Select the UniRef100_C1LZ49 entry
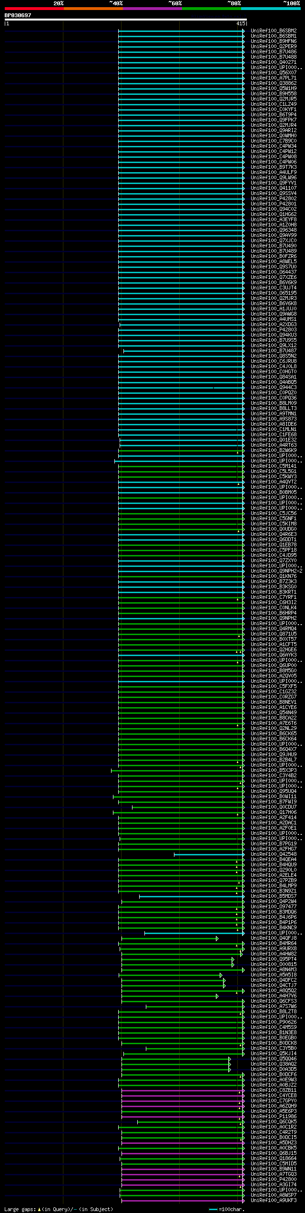Viewport: 305px width, 1213px height. point(274,104)
